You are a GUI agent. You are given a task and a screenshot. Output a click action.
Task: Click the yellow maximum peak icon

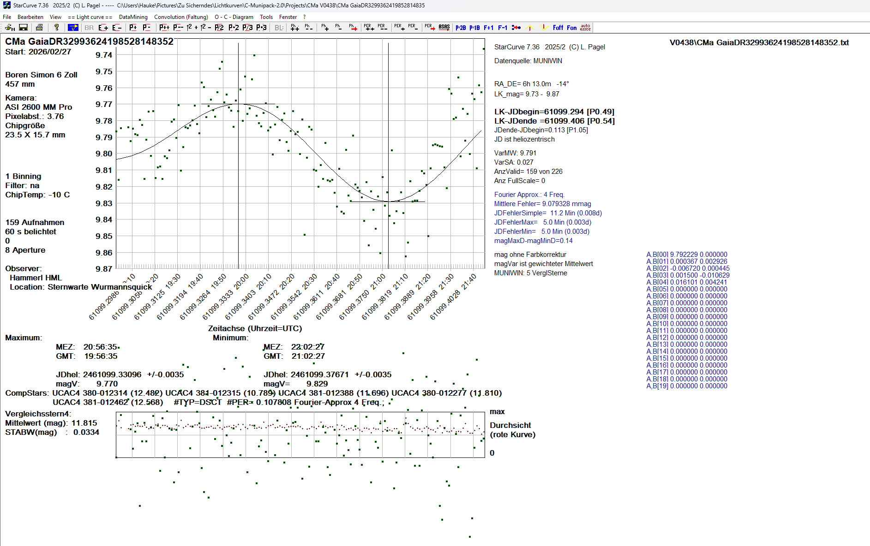(x=530, y=28)
